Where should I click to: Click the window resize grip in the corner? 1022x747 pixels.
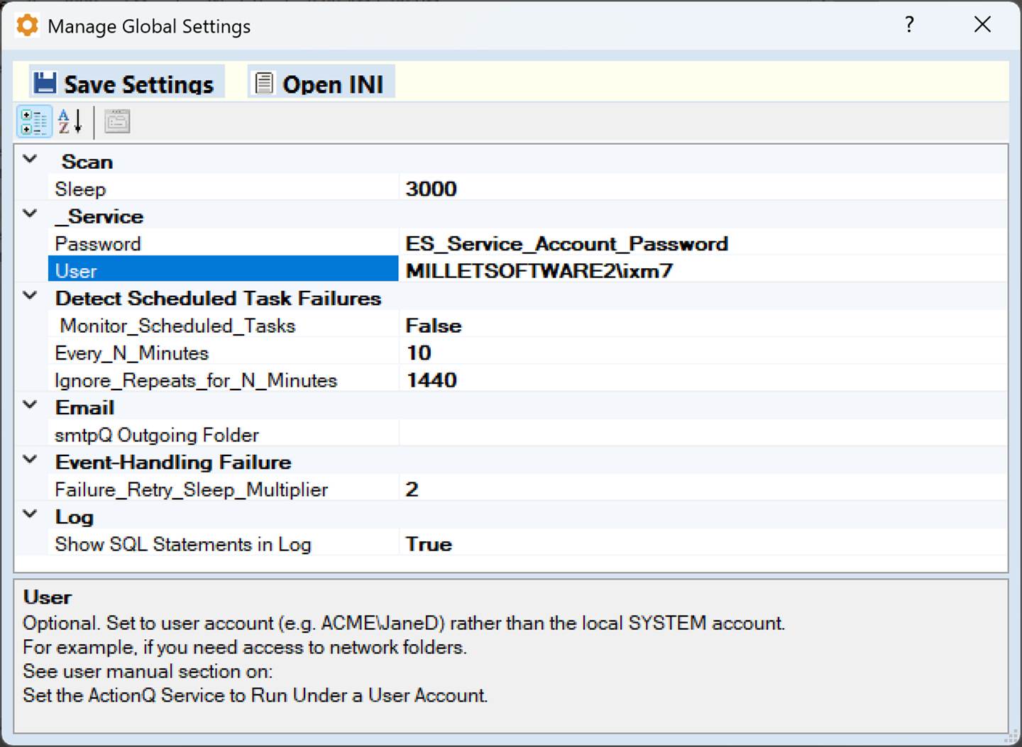click(1011, 738)
